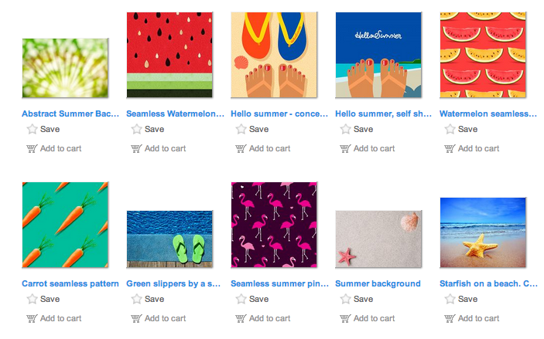Click the cart icon under Carrot seamless pattern
The width and height of the screenshot is (544, 339).
pos(32,318)
